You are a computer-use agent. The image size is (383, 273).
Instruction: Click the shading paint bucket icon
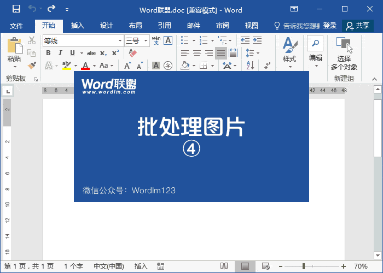[185, 66]
